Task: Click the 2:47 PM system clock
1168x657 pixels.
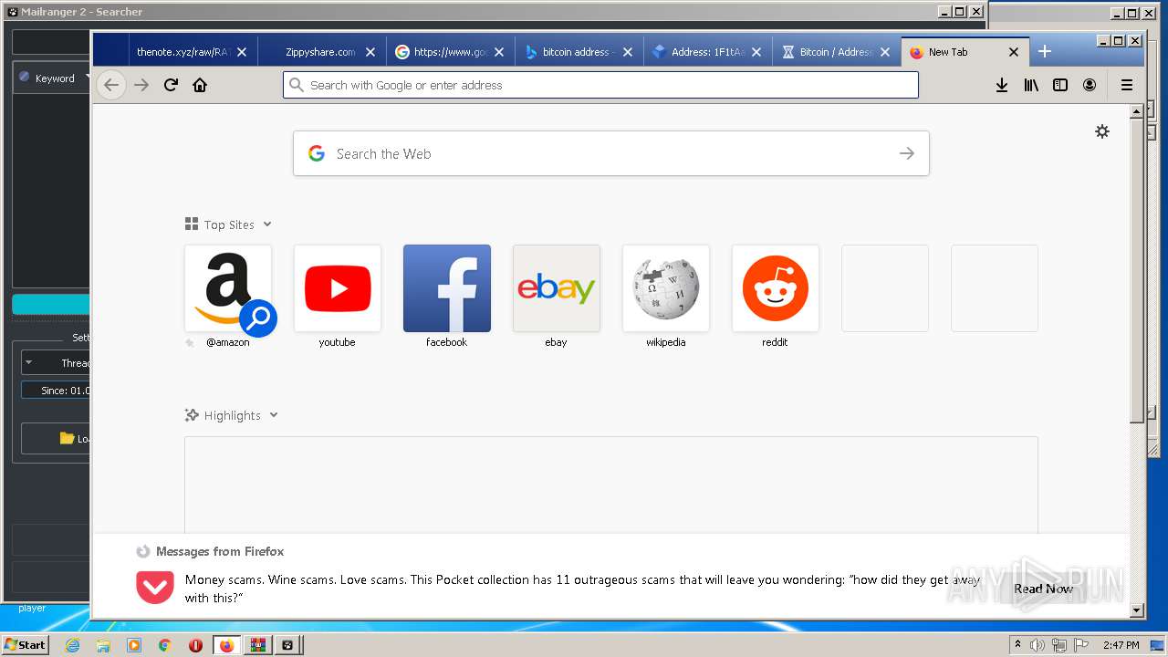Action: (1121, 645)
